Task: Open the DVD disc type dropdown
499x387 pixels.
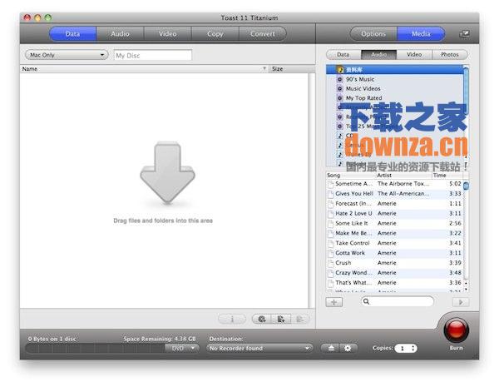Action: 183,349
